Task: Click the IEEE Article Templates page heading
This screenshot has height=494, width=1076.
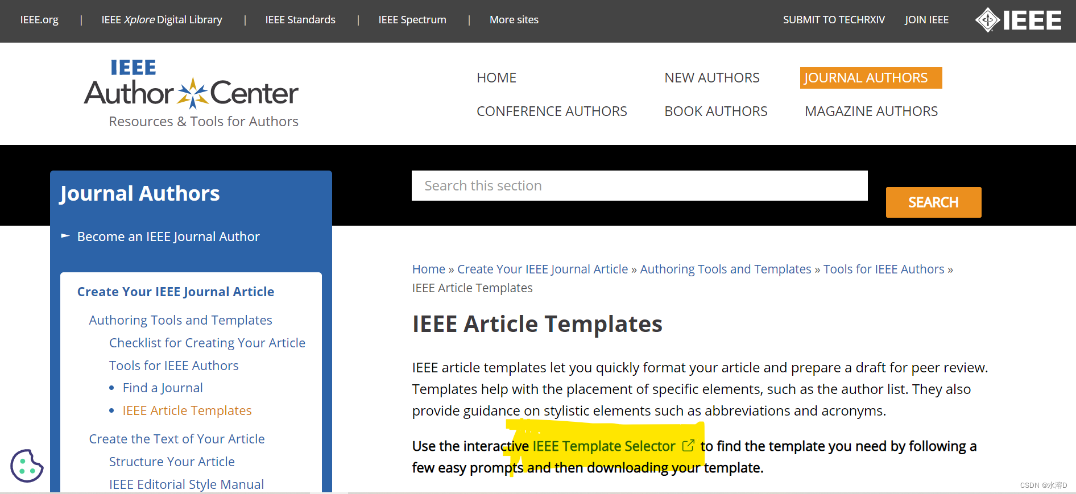Action: (537, 324)
